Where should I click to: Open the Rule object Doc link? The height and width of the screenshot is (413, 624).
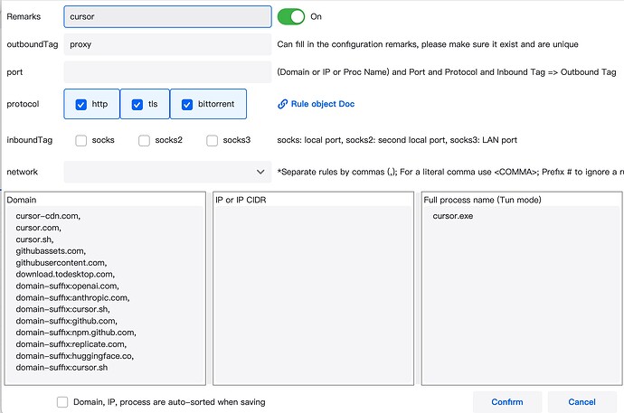point(323,104)
